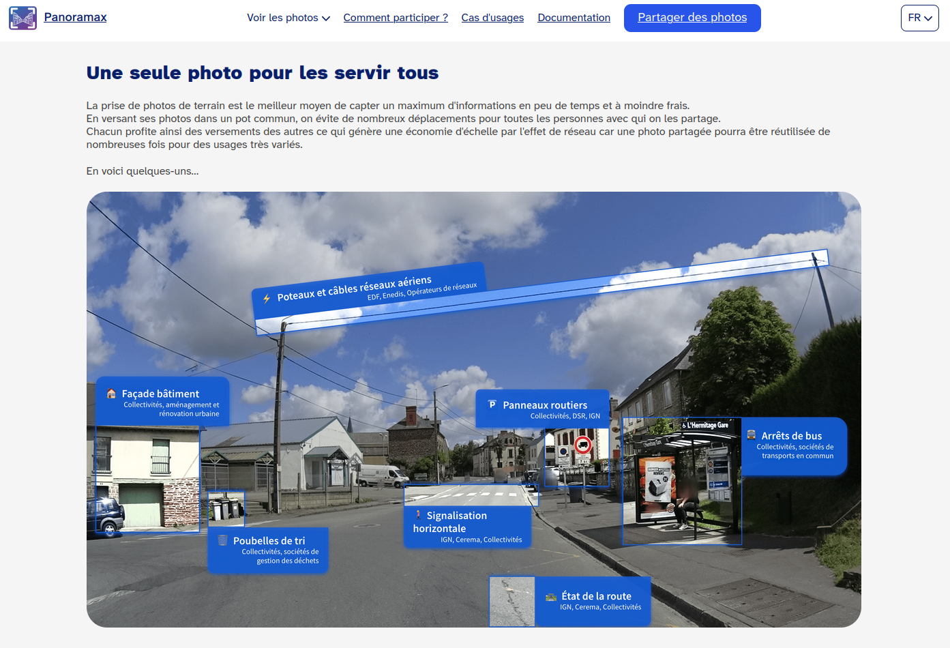Screen dimensions: 950x648
Task: Select the État de la route label
Action: coord(593,601)
